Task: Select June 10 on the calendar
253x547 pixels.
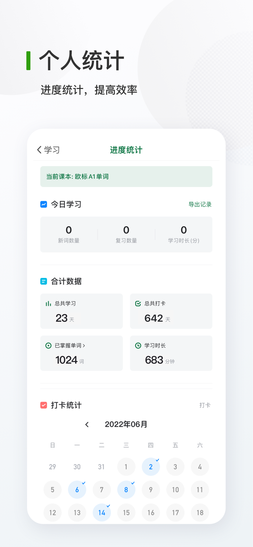Action: 175,490
